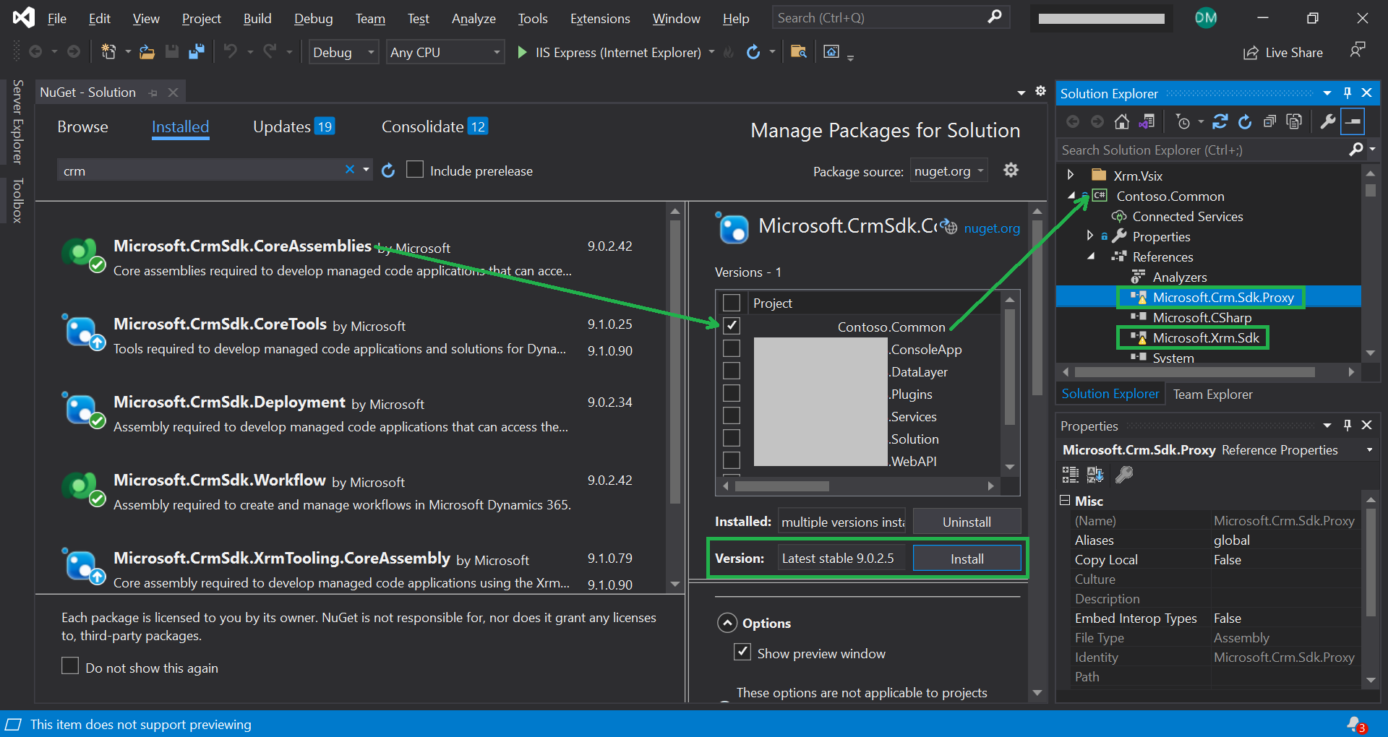The height and width of the screenshot is (737, 1388).
Task: Refresh the NuGet package list
Action: [388, 171]
